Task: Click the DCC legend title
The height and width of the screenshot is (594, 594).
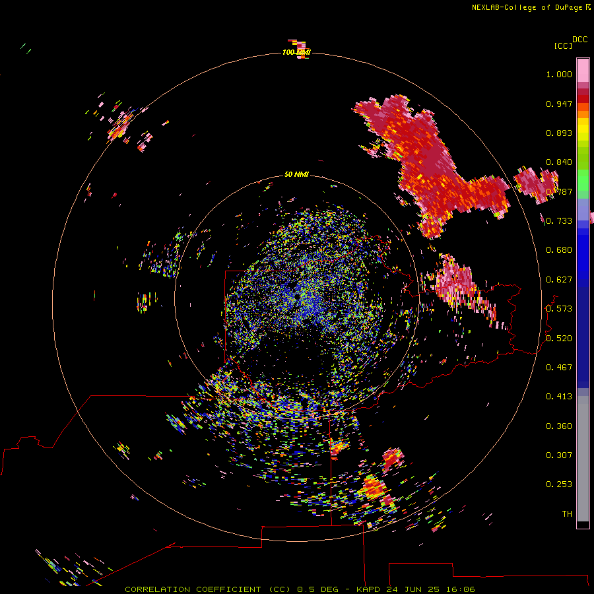Action: [x=579, y=40]
